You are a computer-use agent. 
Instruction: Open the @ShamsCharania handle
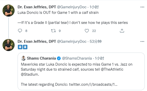click(77, 58)
